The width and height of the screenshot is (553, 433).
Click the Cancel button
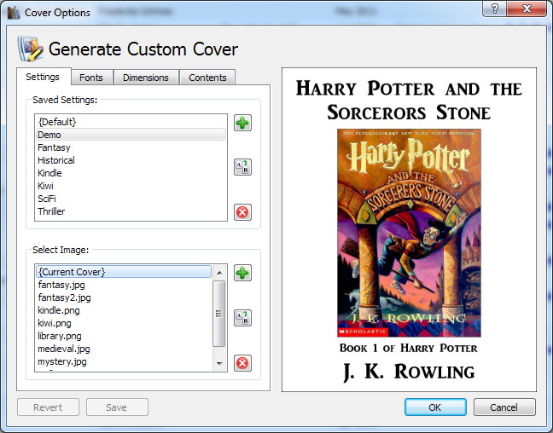[x=504, y=407]
